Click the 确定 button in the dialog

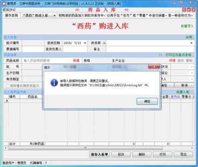click(147, 102)
